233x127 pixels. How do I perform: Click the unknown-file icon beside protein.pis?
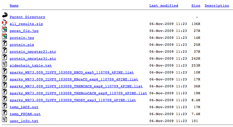[4, 43]
